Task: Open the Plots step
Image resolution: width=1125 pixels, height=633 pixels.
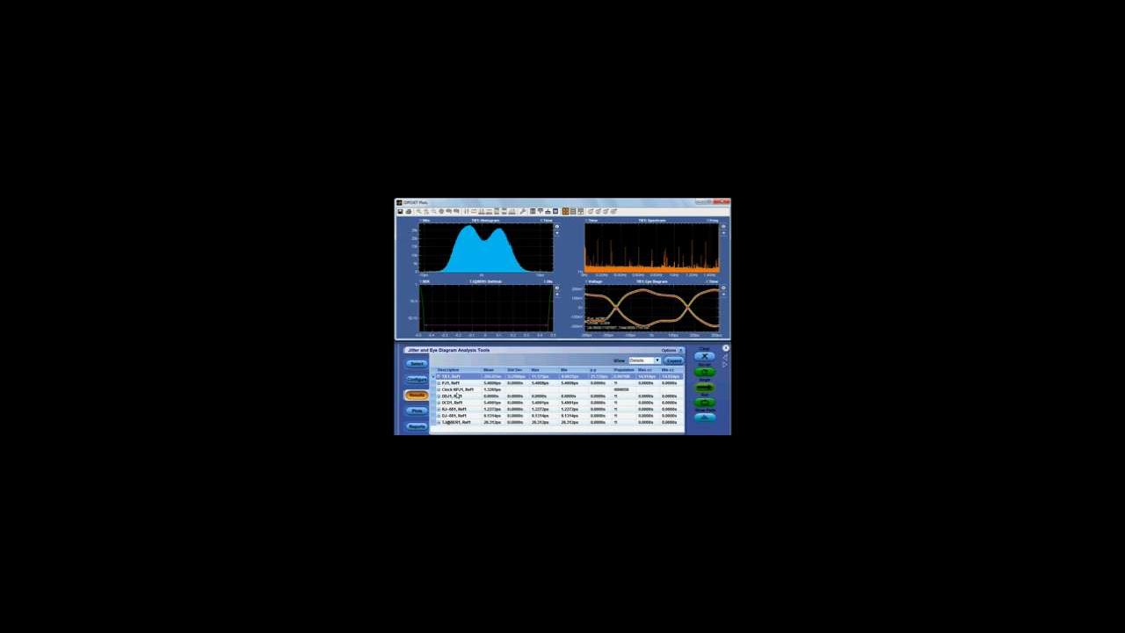Action: coord(417,411)
